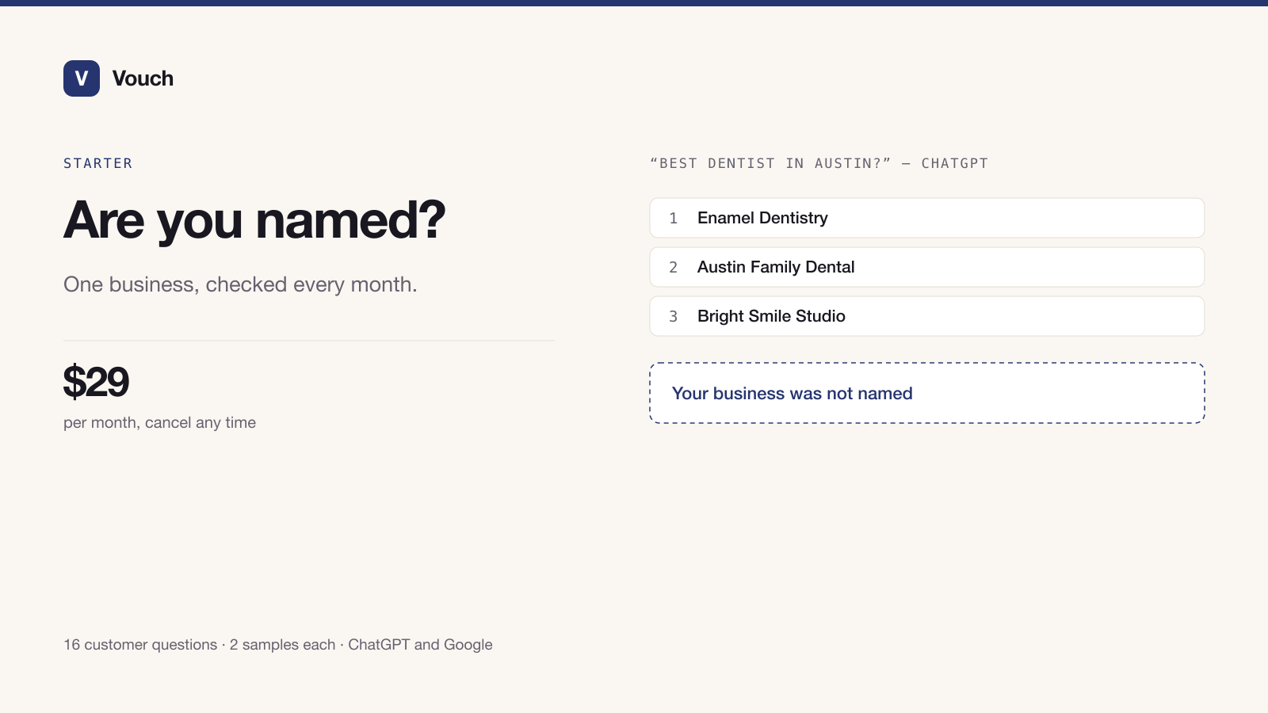Click "ChatGPT and Google" in the footer
Viewport: 1268px width, 713px height.
click(420, 645)
